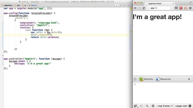Select the Egghead Videos tab
The height and width of the screenshot is (108, 193).
point(160,4)
